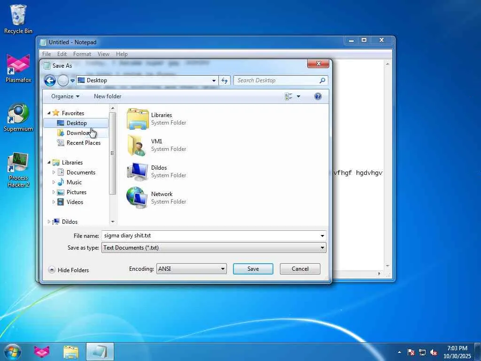Select the Libraries system folder icon
This screenshot has height=361, width=481.
click(138, 119)
